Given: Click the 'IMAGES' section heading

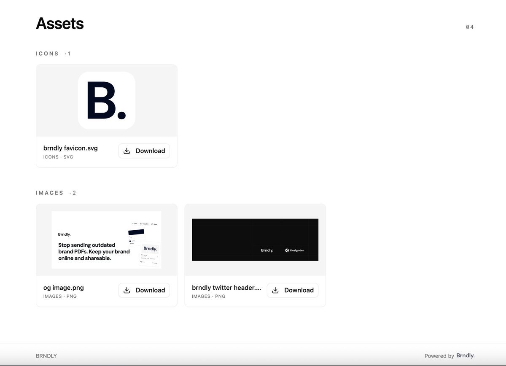Looking at the screenshot, I should click(x=50, y=193).
